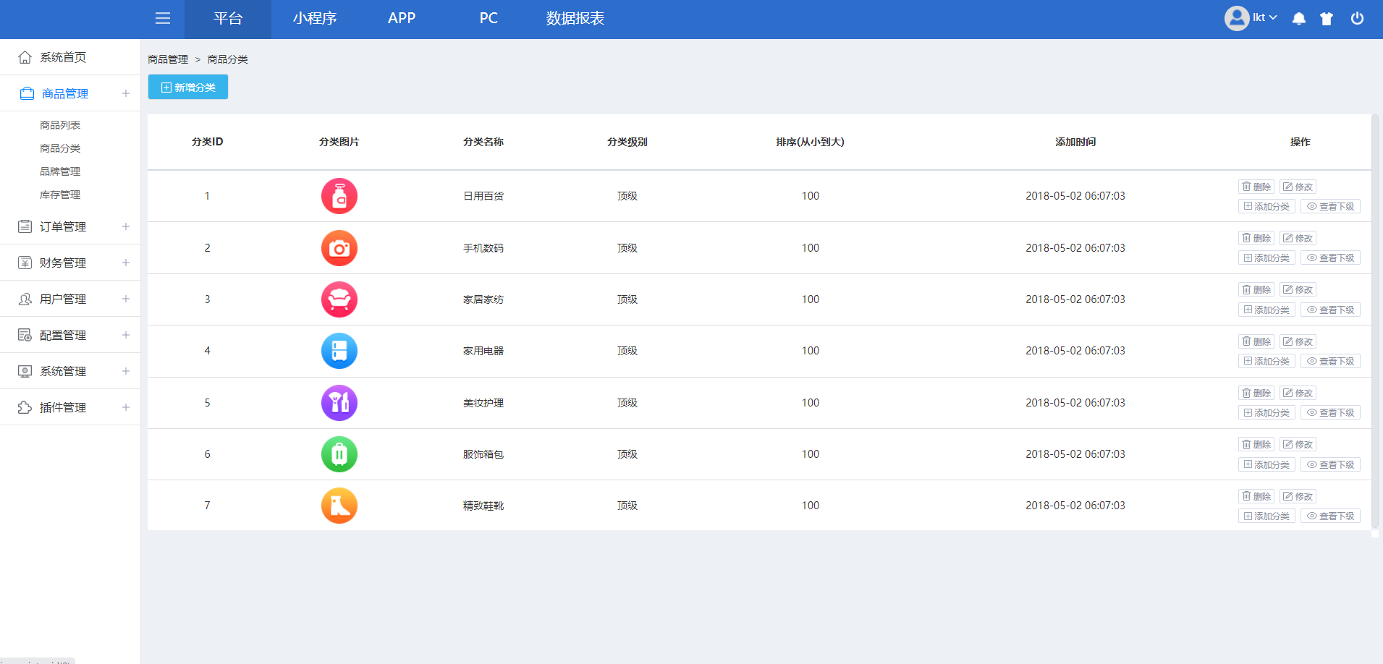Click the 手机数码 camera category image
Screen dimensions: 1383x664
click(x=339, y=248)
